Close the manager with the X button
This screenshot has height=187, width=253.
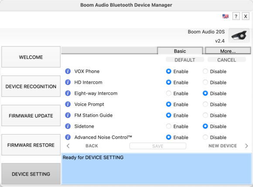coord(246,16)
